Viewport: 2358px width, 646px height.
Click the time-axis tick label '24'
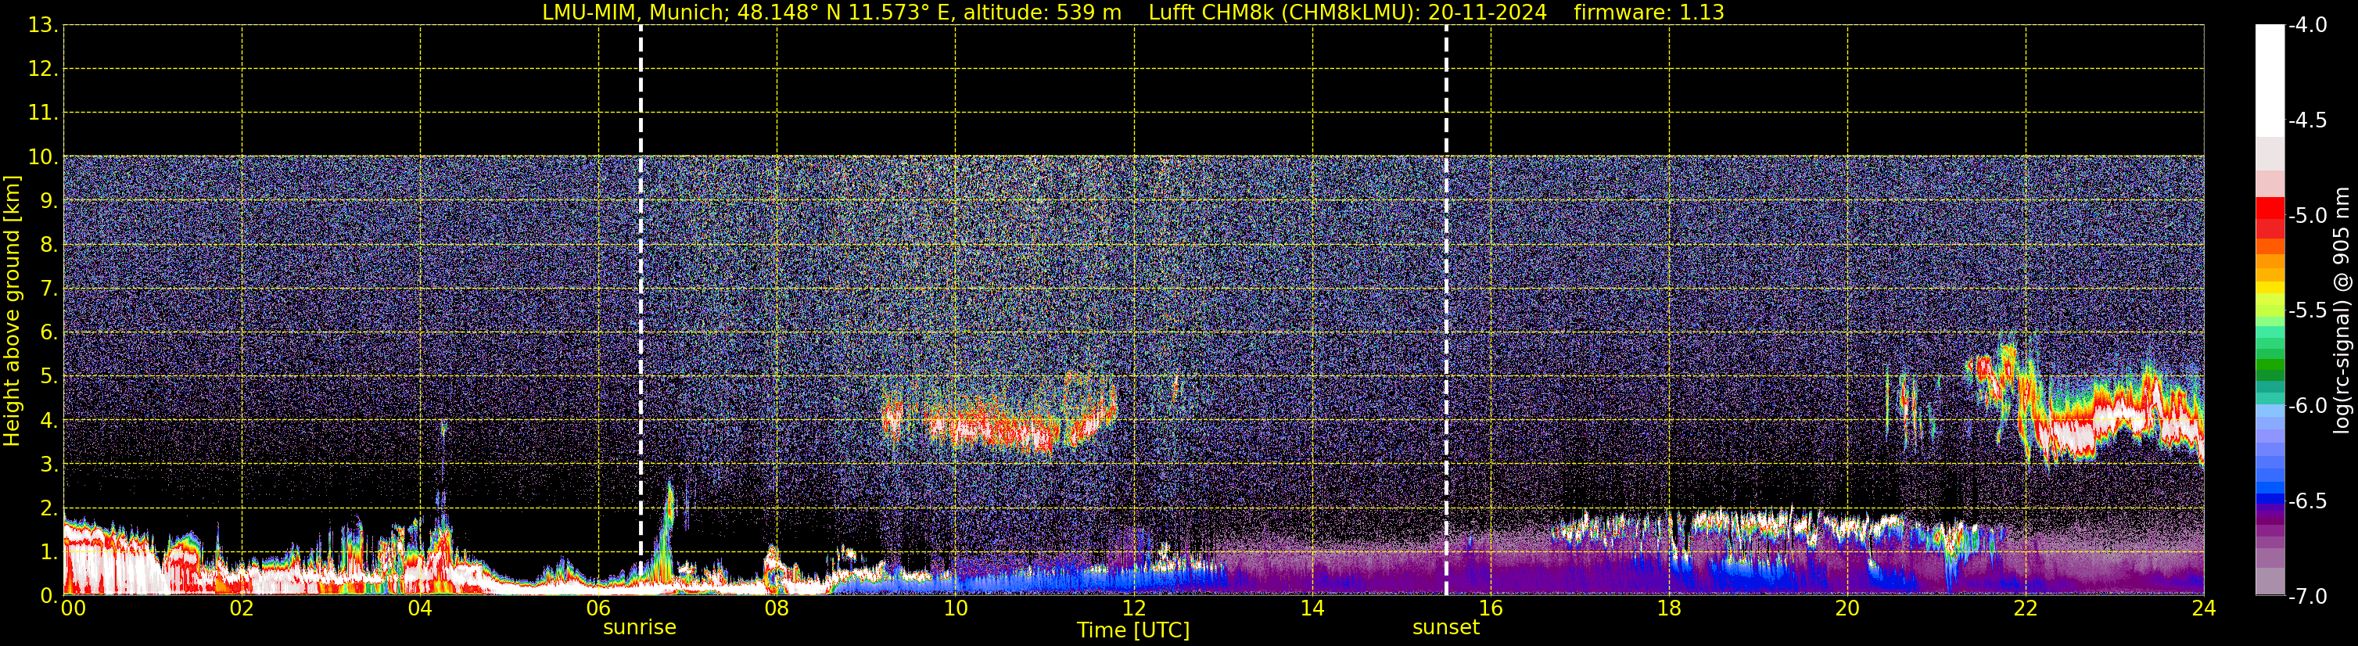[2204, 608]
